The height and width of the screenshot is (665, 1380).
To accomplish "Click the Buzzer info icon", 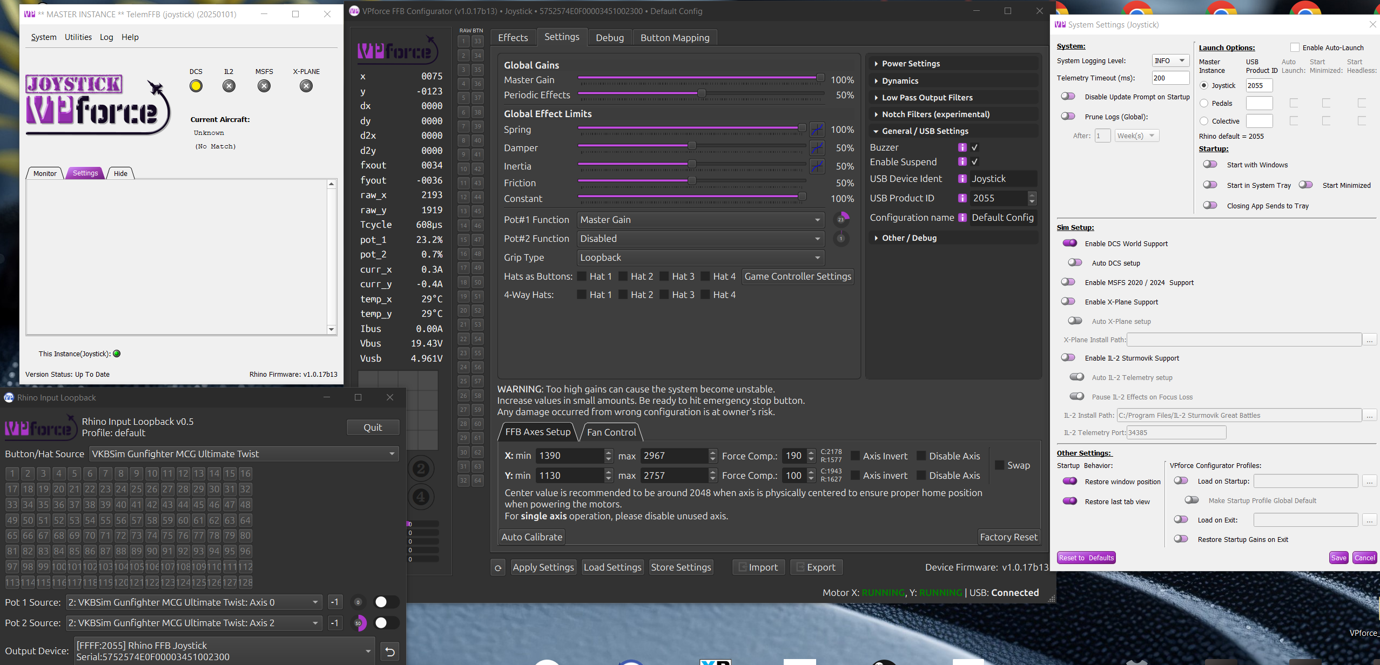I will (x=962, y=147).
